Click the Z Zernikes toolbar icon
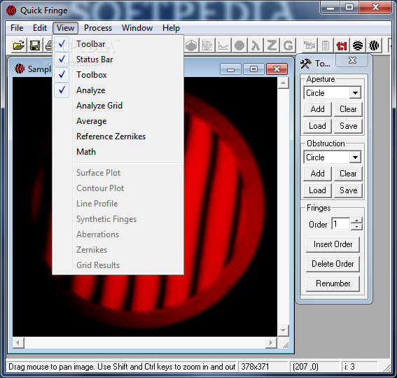This screenshot has height=378, width=397. [x=272, y=45]
